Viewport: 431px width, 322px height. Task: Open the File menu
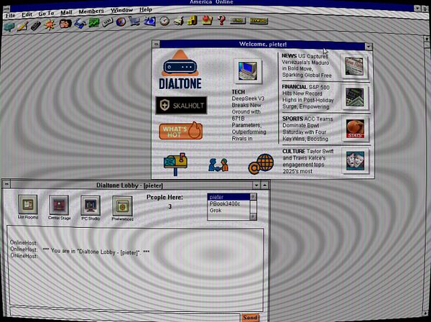coord(11,15)
